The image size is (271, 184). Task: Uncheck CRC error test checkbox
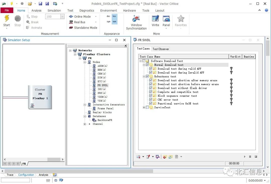click(151, 100)
